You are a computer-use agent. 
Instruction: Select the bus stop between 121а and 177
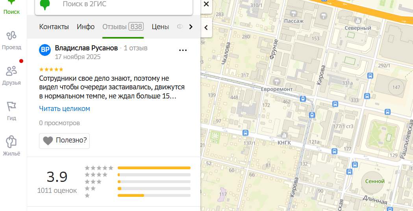point(334,151)
